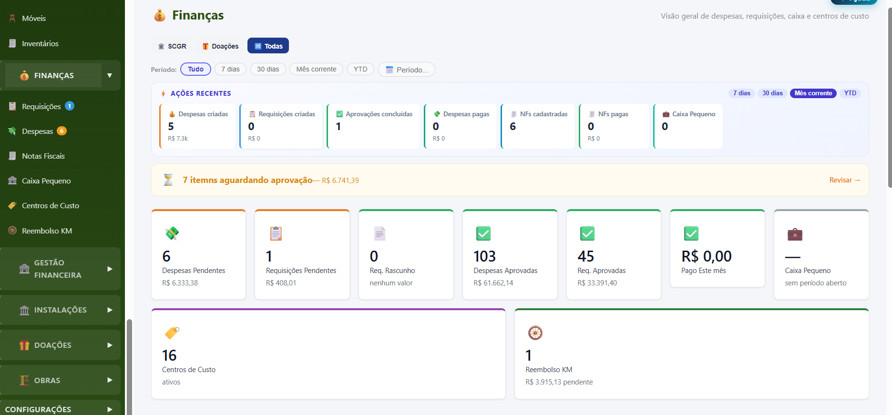Set recent actions range to Mês corrente
Screen dimensions: 892x415
[x=813, y=93]
